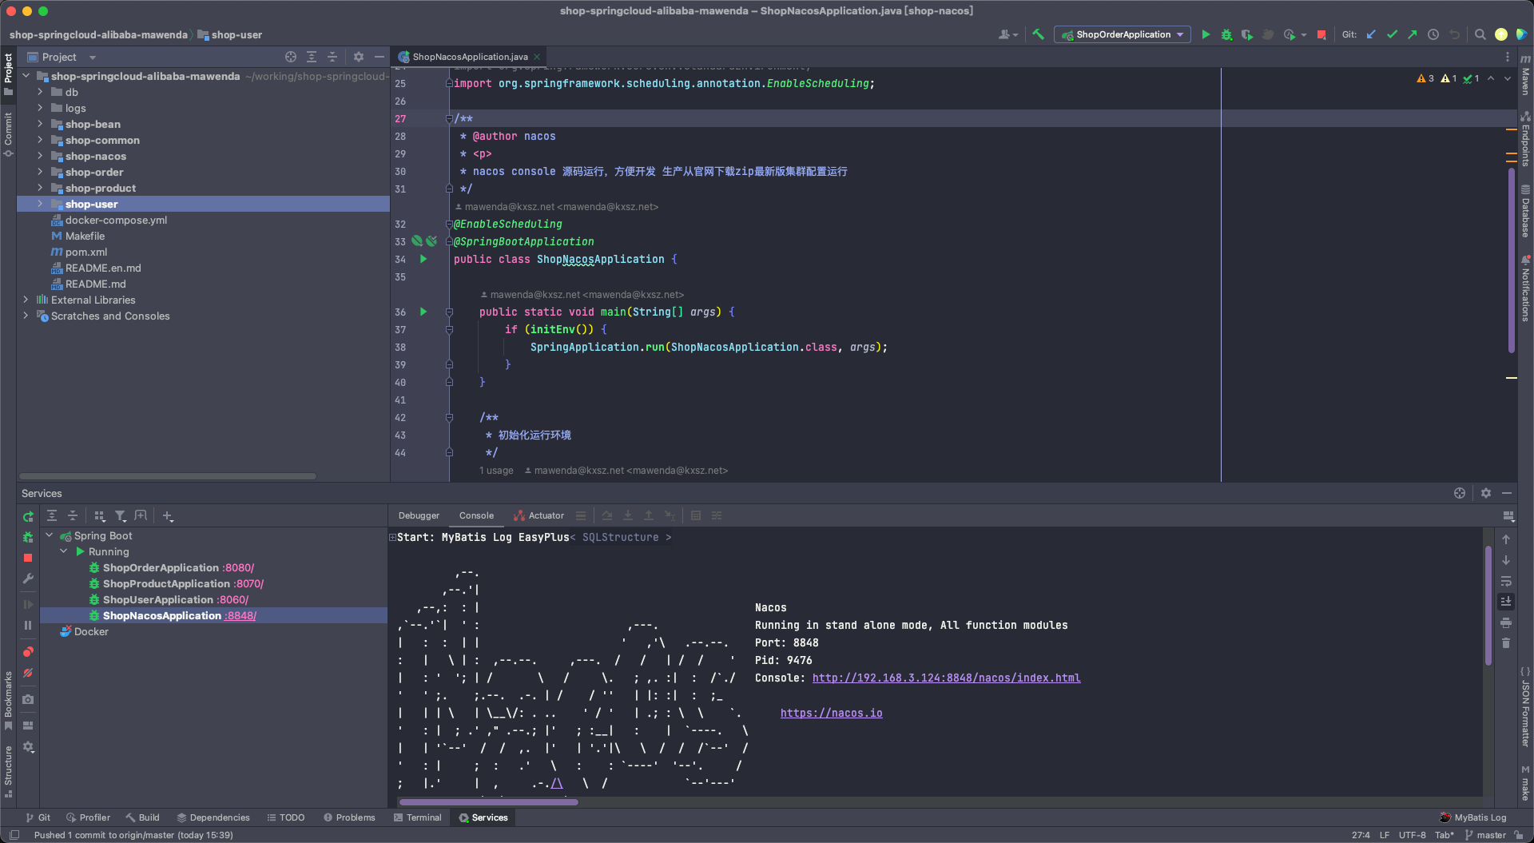
Task: Open Search Everywhere magnifier icon
Action: pyautogui.click(x=1480, y=34)
